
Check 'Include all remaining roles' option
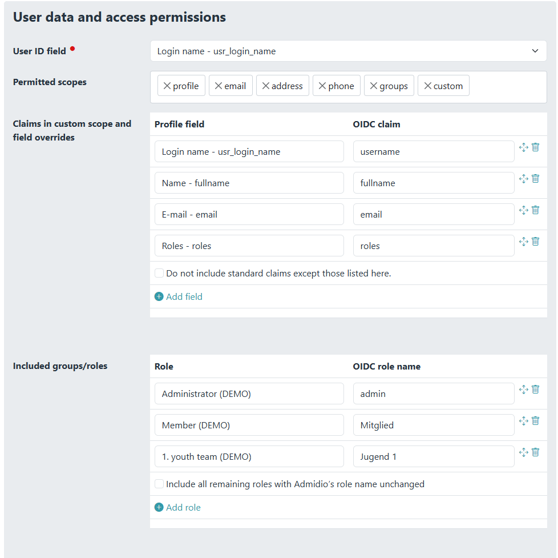point(159,484)
